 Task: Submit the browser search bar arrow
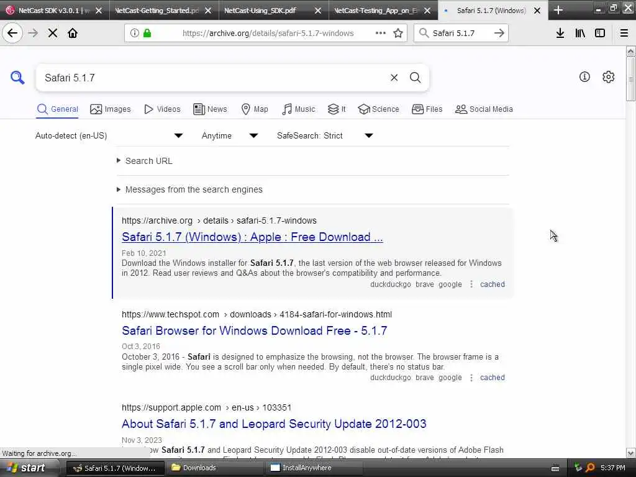point(499,33)
